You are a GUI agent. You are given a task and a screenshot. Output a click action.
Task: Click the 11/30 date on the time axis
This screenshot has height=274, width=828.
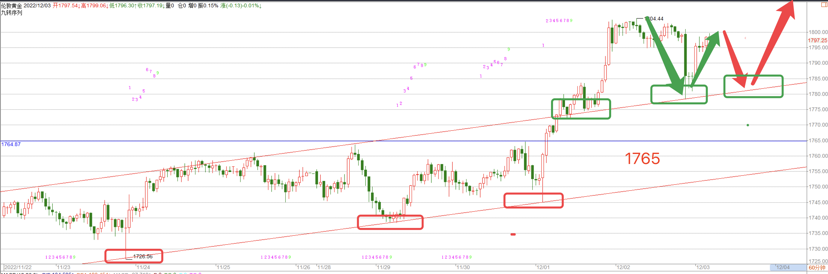click(x=463, y=267)
